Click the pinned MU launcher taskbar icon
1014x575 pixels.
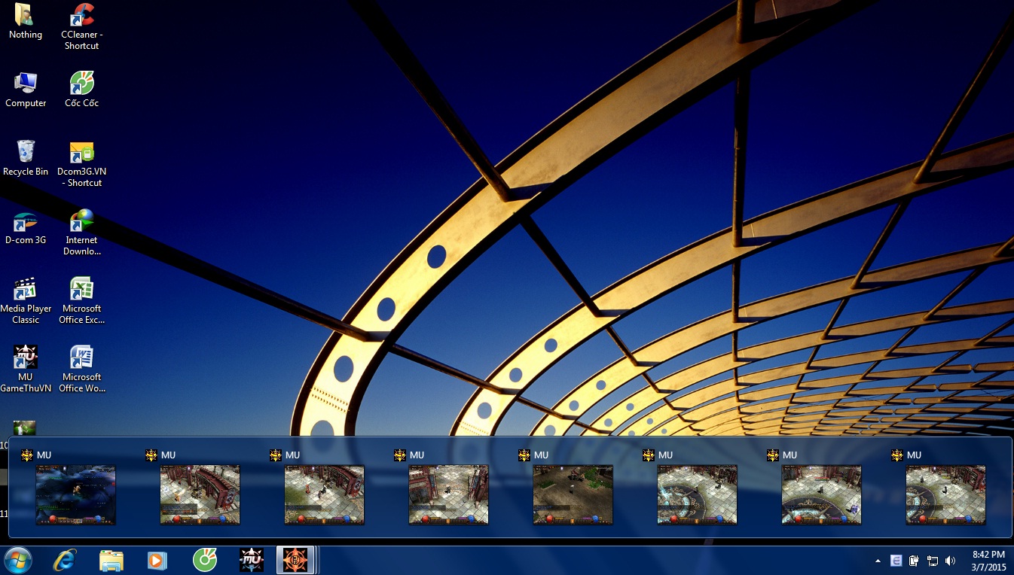(x=251, y=561)
